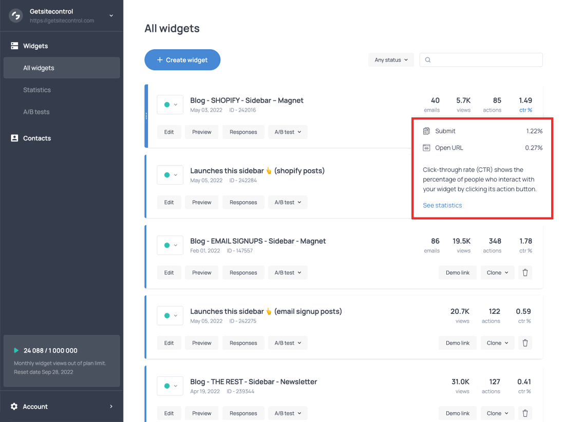Click the Submit action icon in the CTR popup
The height and width of the screenshot is (422, 564).
pyautogui.click(x=427, y=131)
